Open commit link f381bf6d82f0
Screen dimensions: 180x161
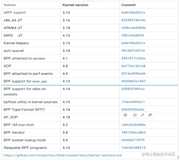pos(132,35)
